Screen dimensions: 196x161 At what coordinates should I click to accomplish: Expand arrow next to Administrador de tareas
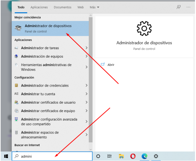86,48
